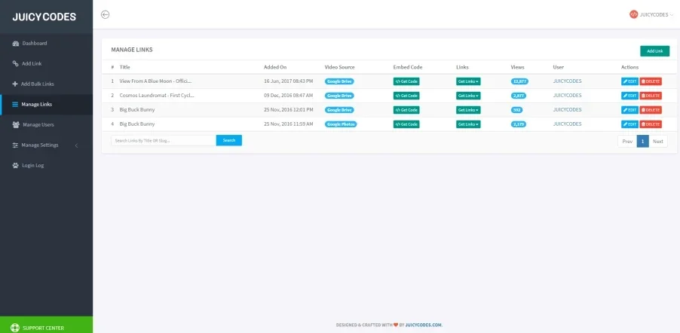The image size is (680, 333).
Task: Delete the Cosmos Laundromat link
Action: pos(651,96)
